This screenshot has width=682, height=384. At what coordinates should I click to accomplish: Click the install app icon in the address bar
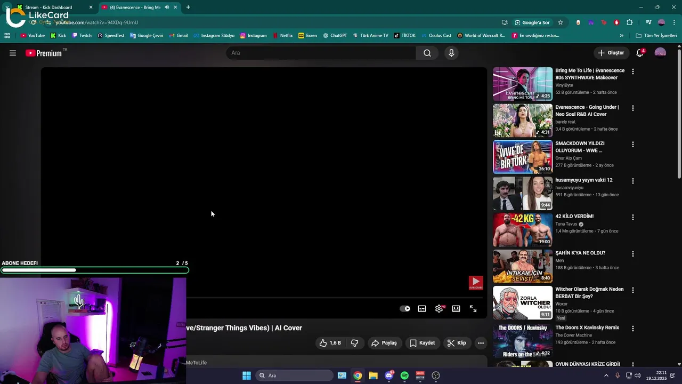pyautogui.click(x=505, y=22)
